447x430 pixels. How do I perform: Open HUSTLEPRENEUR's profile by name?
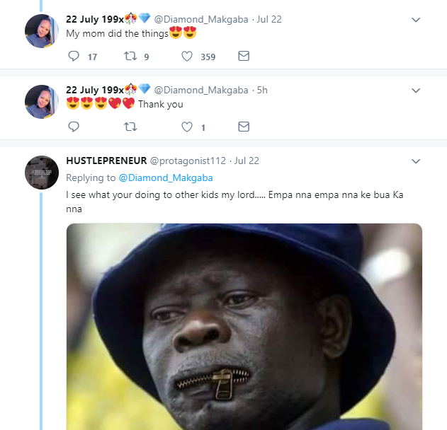[x=106, y=161]
